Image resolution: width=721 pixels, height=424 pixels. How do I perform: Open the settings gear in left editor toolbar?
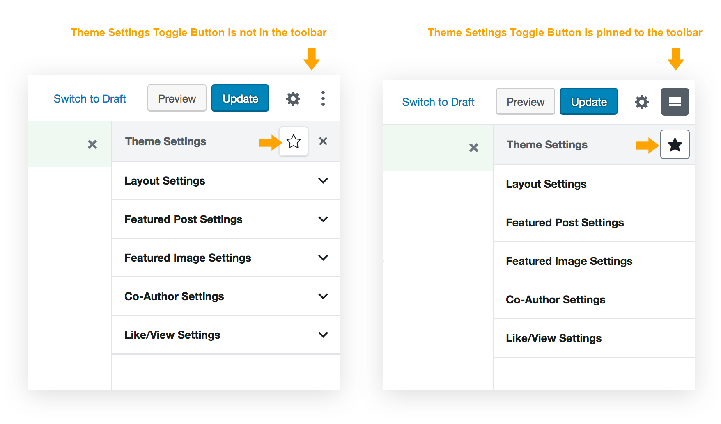292,98
